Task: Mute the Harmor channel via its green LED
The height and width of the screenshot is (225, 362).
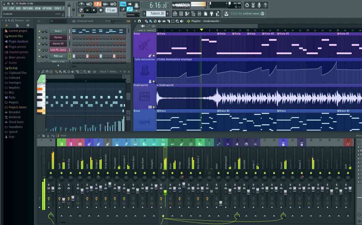Action: 39,38
